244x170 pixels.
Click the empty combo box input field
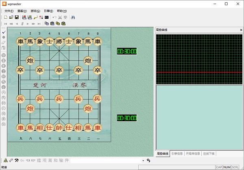point(106,161)
